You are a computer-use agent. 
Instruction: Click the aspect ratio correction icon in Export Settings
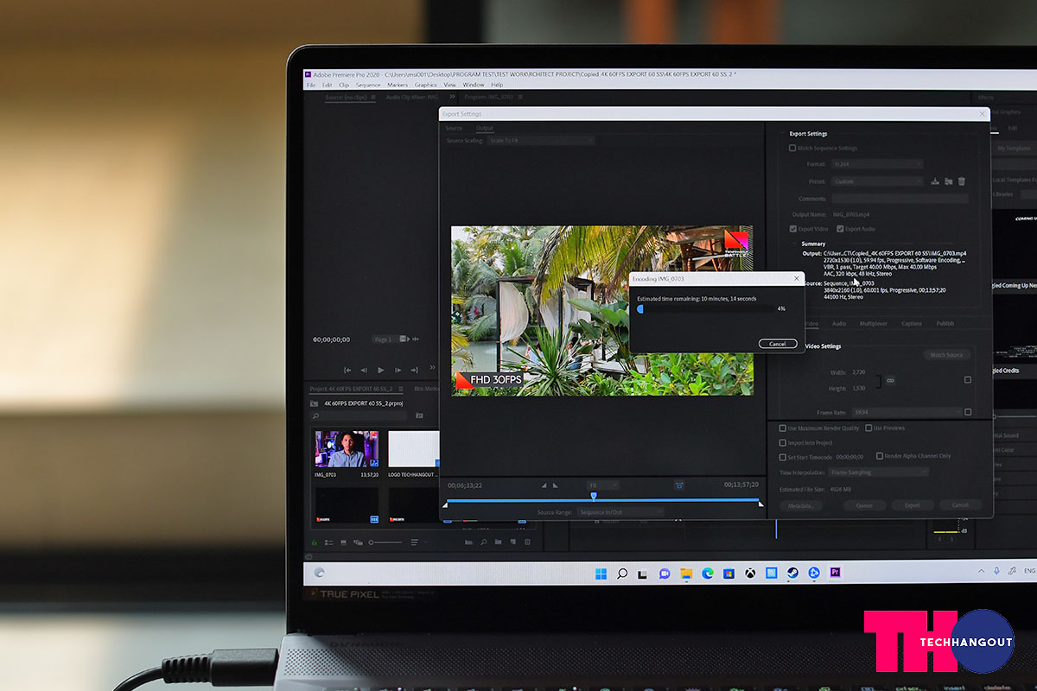(x=679, y=485)
